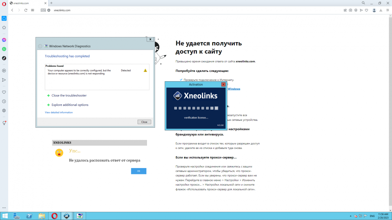Open the search tabs magnifier icon
The image size is (392, 220).
363,3
